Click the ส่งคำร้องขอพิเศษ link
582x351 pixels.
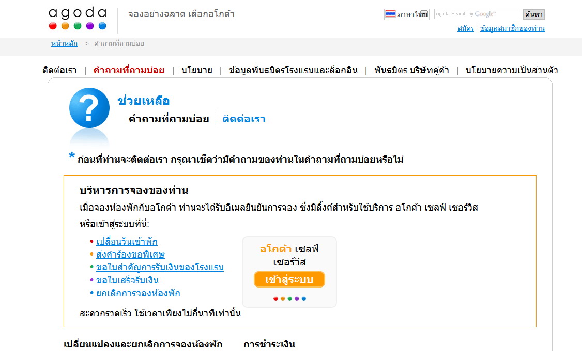[x=130, y=254]
